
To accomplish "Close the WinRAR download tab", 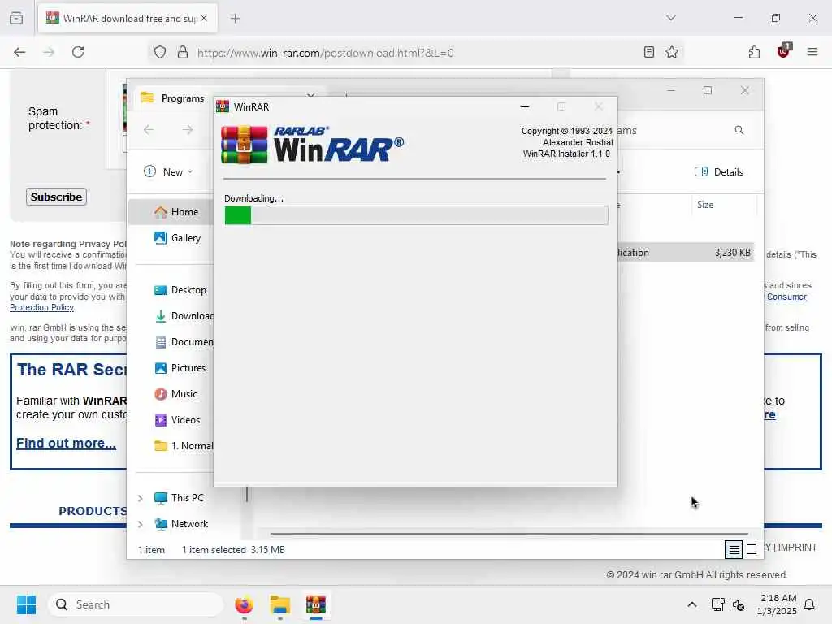I will [x=204, y=18].
